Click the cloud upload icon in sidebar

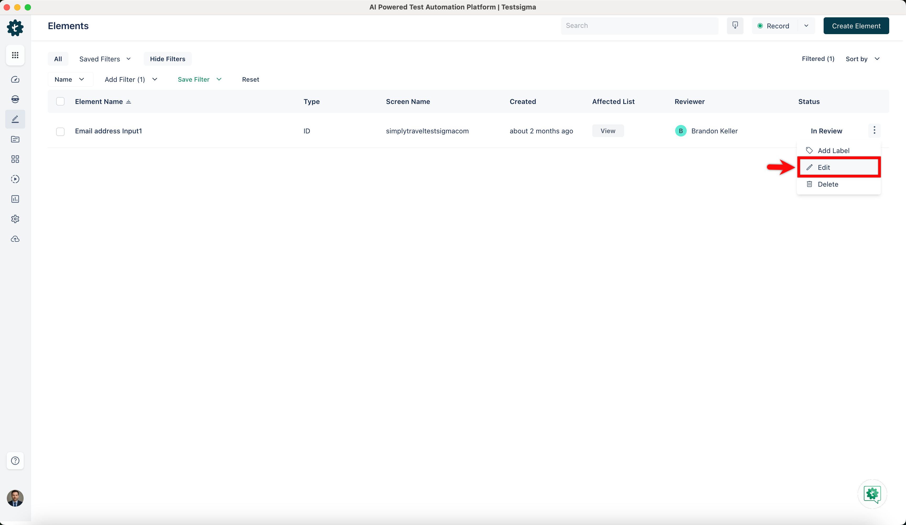click(x=15, y=239)
